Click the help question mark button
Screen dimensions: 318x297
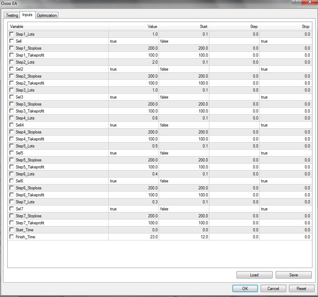pyautogui.click(x=296, y=2)
